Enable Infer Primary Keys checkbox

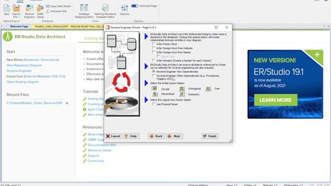[154, 44]
